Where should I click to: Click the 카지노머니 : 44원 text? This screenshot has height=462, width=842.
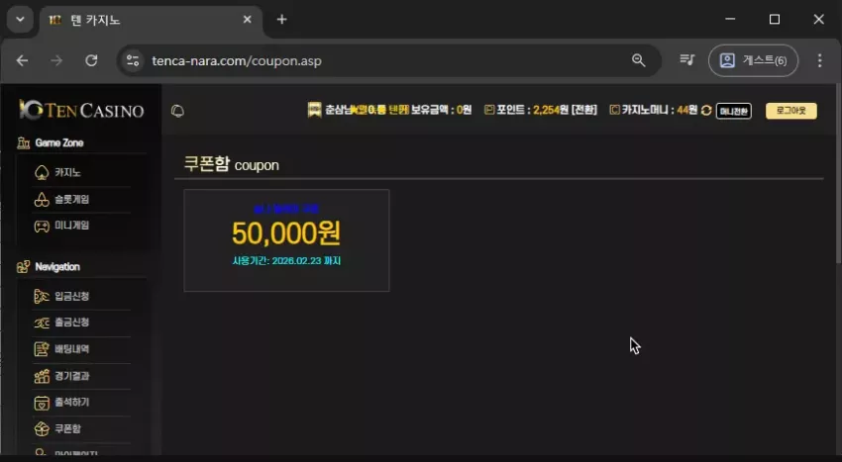click(660, 110)
